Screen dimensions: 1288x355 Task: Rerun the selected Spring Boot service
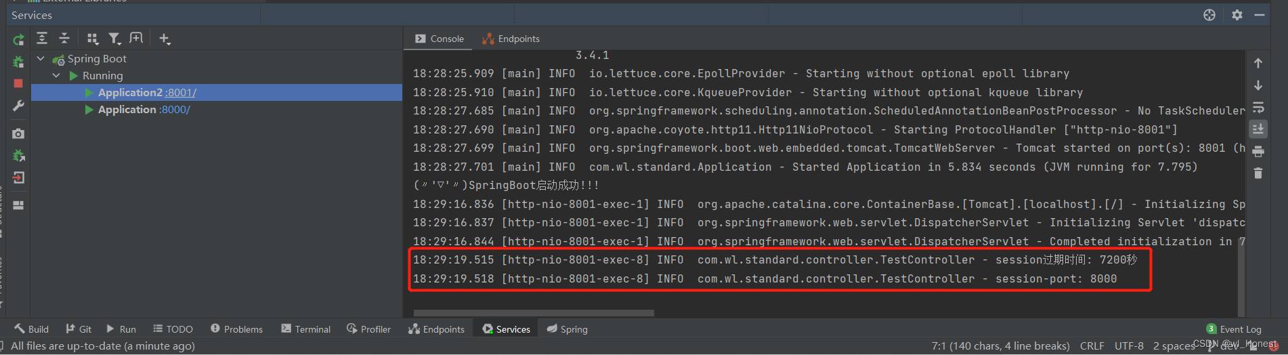click(x=18, y=39)
